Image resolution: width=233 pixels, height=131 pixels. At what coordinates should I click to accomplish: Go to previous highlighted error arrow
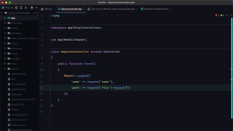coord(227,15)
